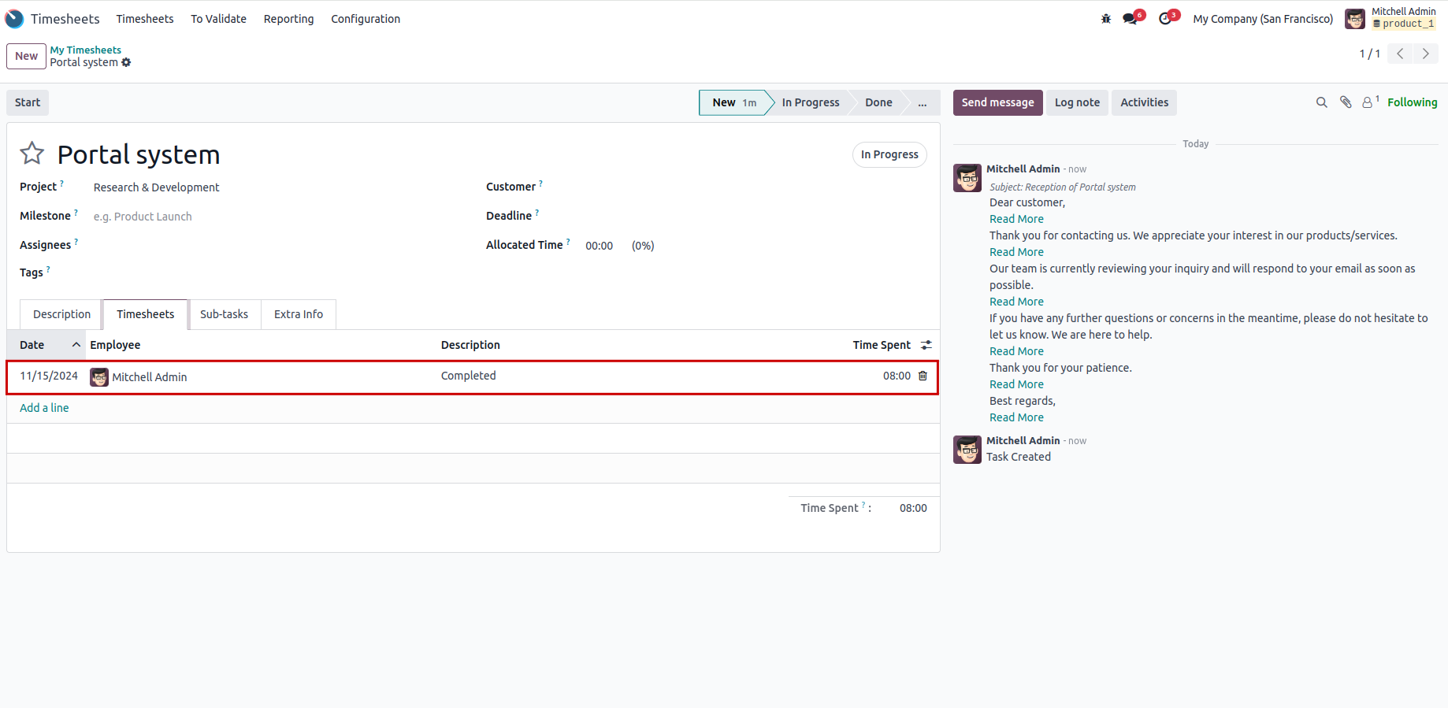Viewport: 1448px width, 708px height.
Task: Click the Send message button
Action: (x=997, y=102)
